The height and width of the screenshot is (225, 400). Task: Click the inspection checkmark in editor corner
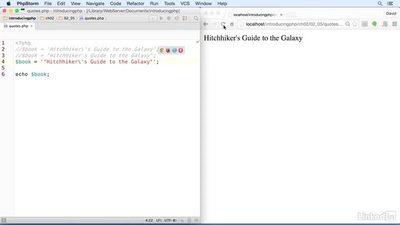click(197, 42)
